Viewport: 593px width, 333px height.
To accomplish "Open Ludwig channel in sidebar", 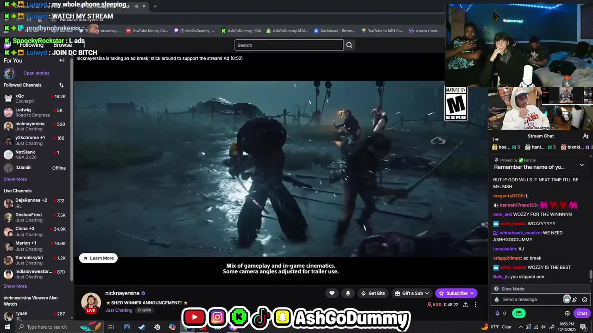I will coord(35,112).
